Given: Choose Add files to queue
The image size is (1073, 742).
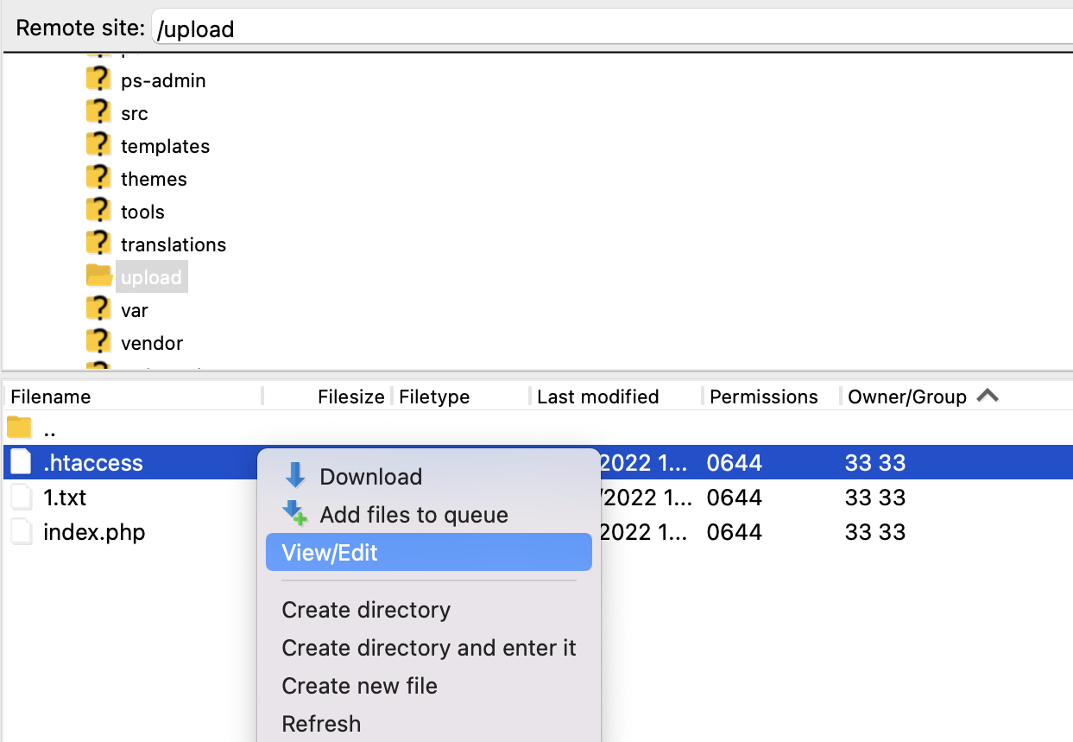Looking at the screenshot, I should coord(429,515).
